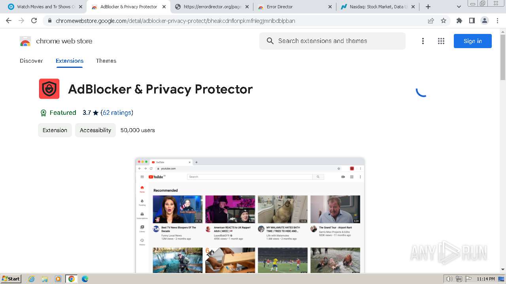Open the media player taskbar icon

click(x=58, y=279)
